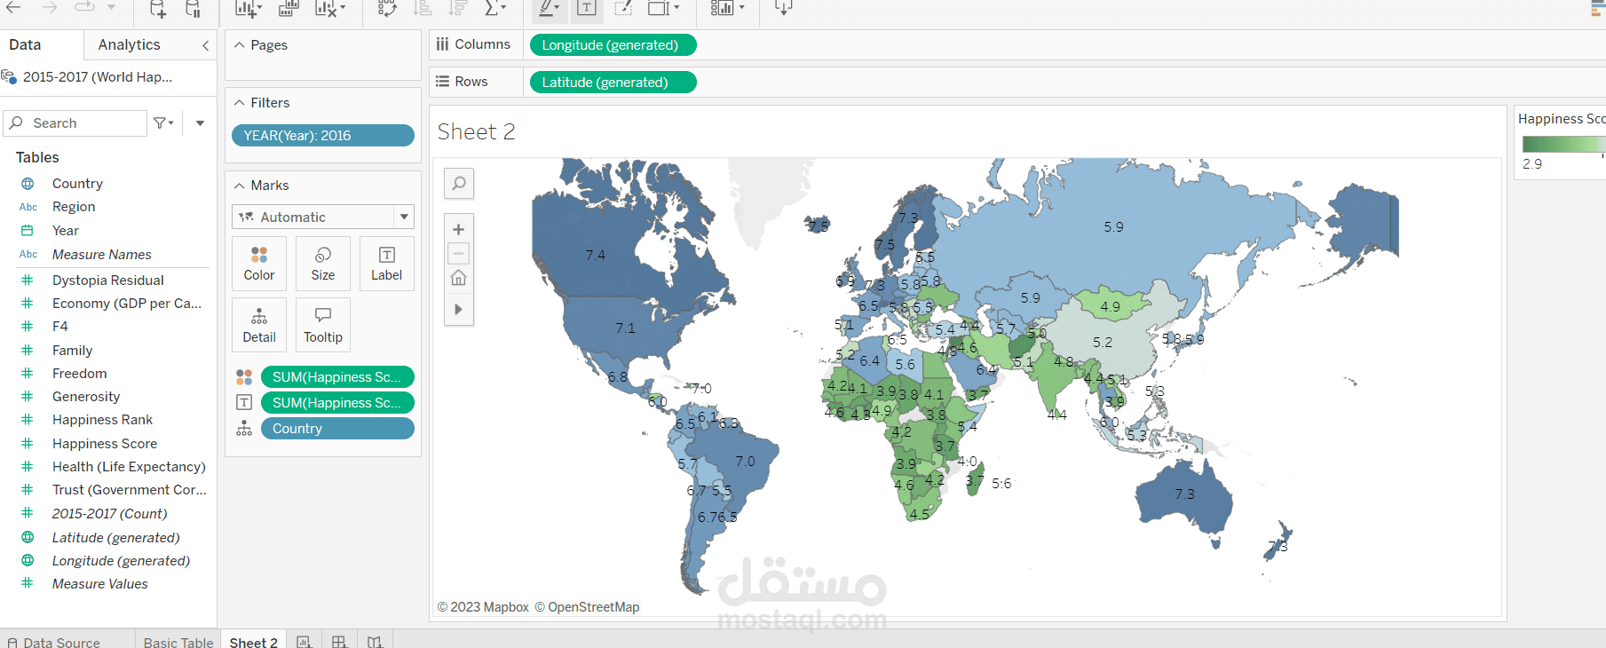
Task: Click the Sheet 2 title
Action: [476, 131]
